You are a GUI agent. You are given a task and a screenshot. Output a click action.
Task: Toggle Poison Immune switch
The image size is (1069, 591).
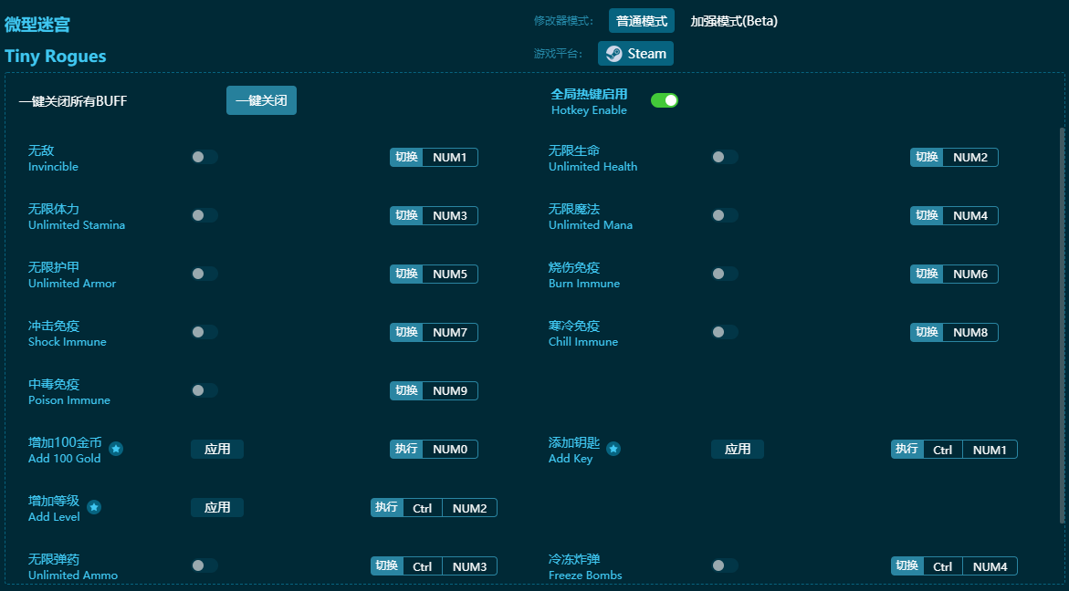tap(204, 390)
